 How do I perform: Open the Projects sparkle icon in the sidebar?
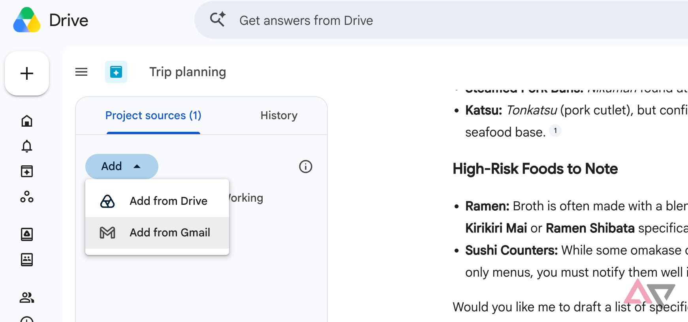coord(27,171)
